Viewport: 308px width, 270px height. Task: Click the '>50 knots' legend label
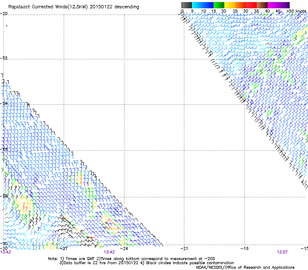[296, 11]
